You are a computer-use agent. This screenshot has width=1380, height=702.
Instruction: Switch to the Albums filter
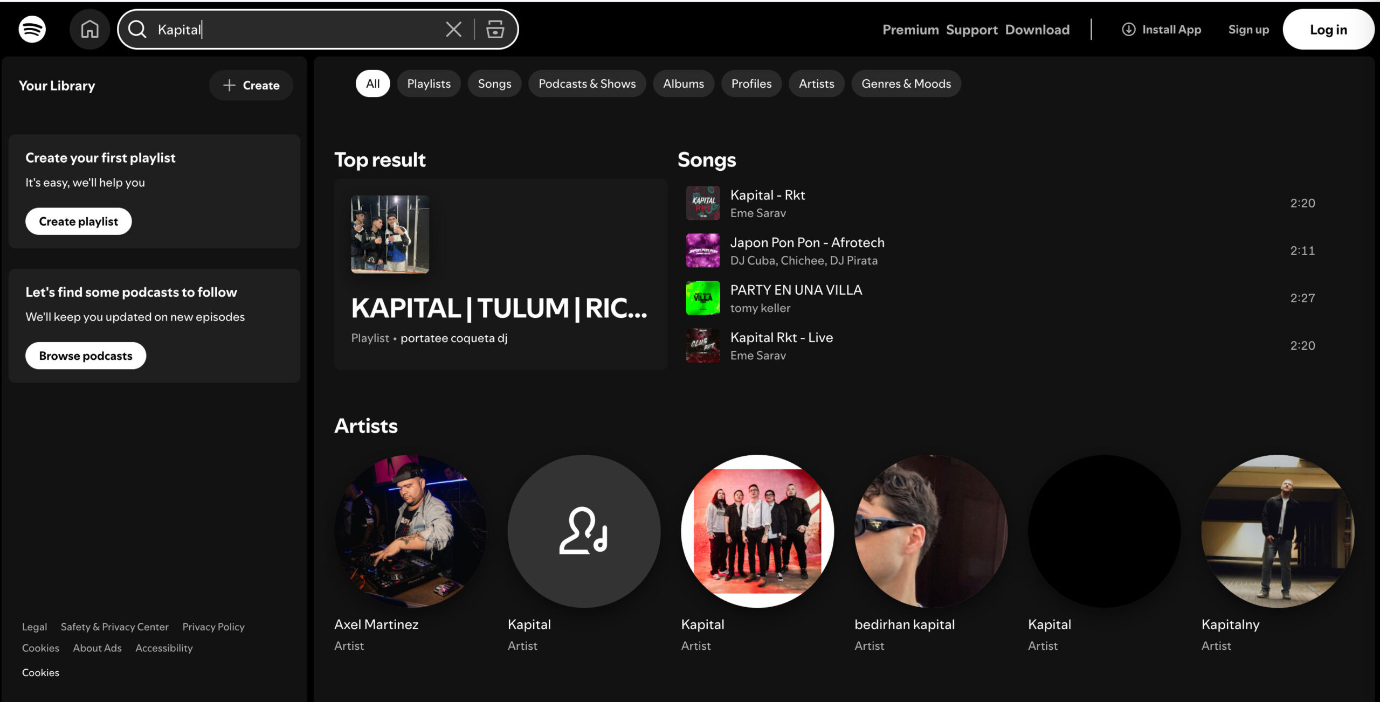[683, 84]
